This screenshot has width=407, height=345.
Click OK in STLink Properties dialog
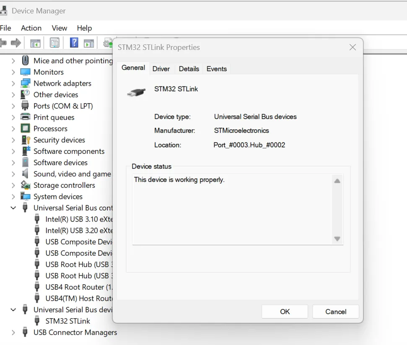point(285,311)
